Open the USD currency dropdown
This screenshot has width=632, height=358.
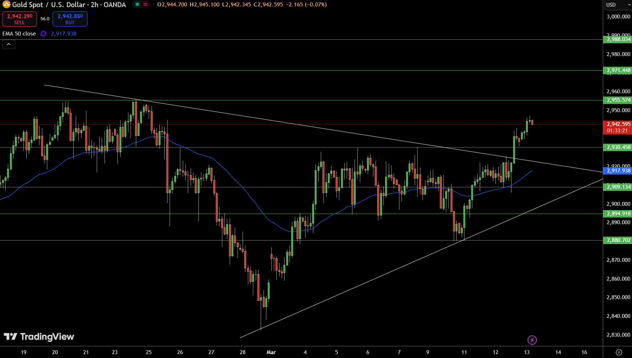[618, 5]
